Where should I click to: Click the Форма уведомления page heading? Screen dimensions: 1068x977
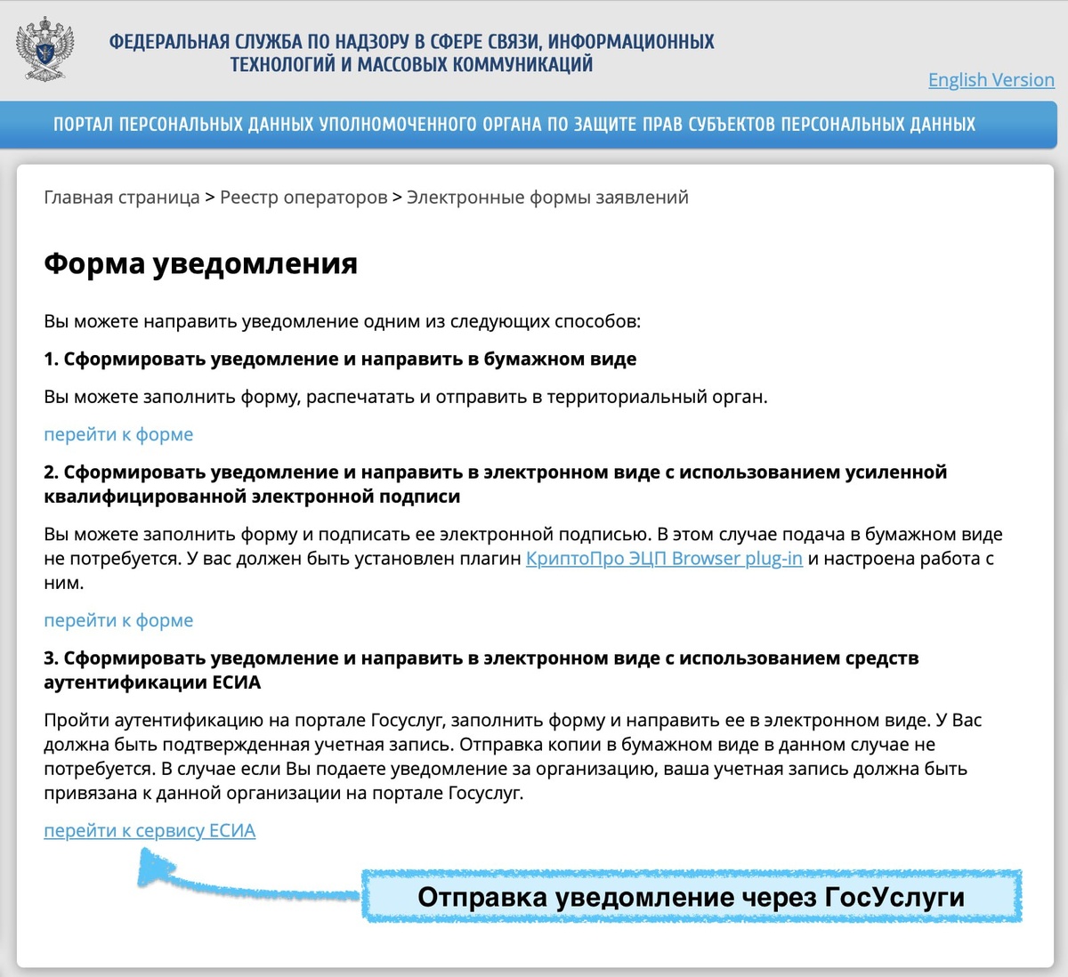tap(200, 263)
